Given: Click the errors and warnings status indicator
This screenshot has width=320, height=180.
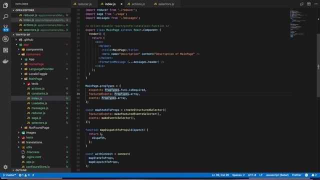Looking at the screenshot, I should pyautogui.click(x=24, y=175).
